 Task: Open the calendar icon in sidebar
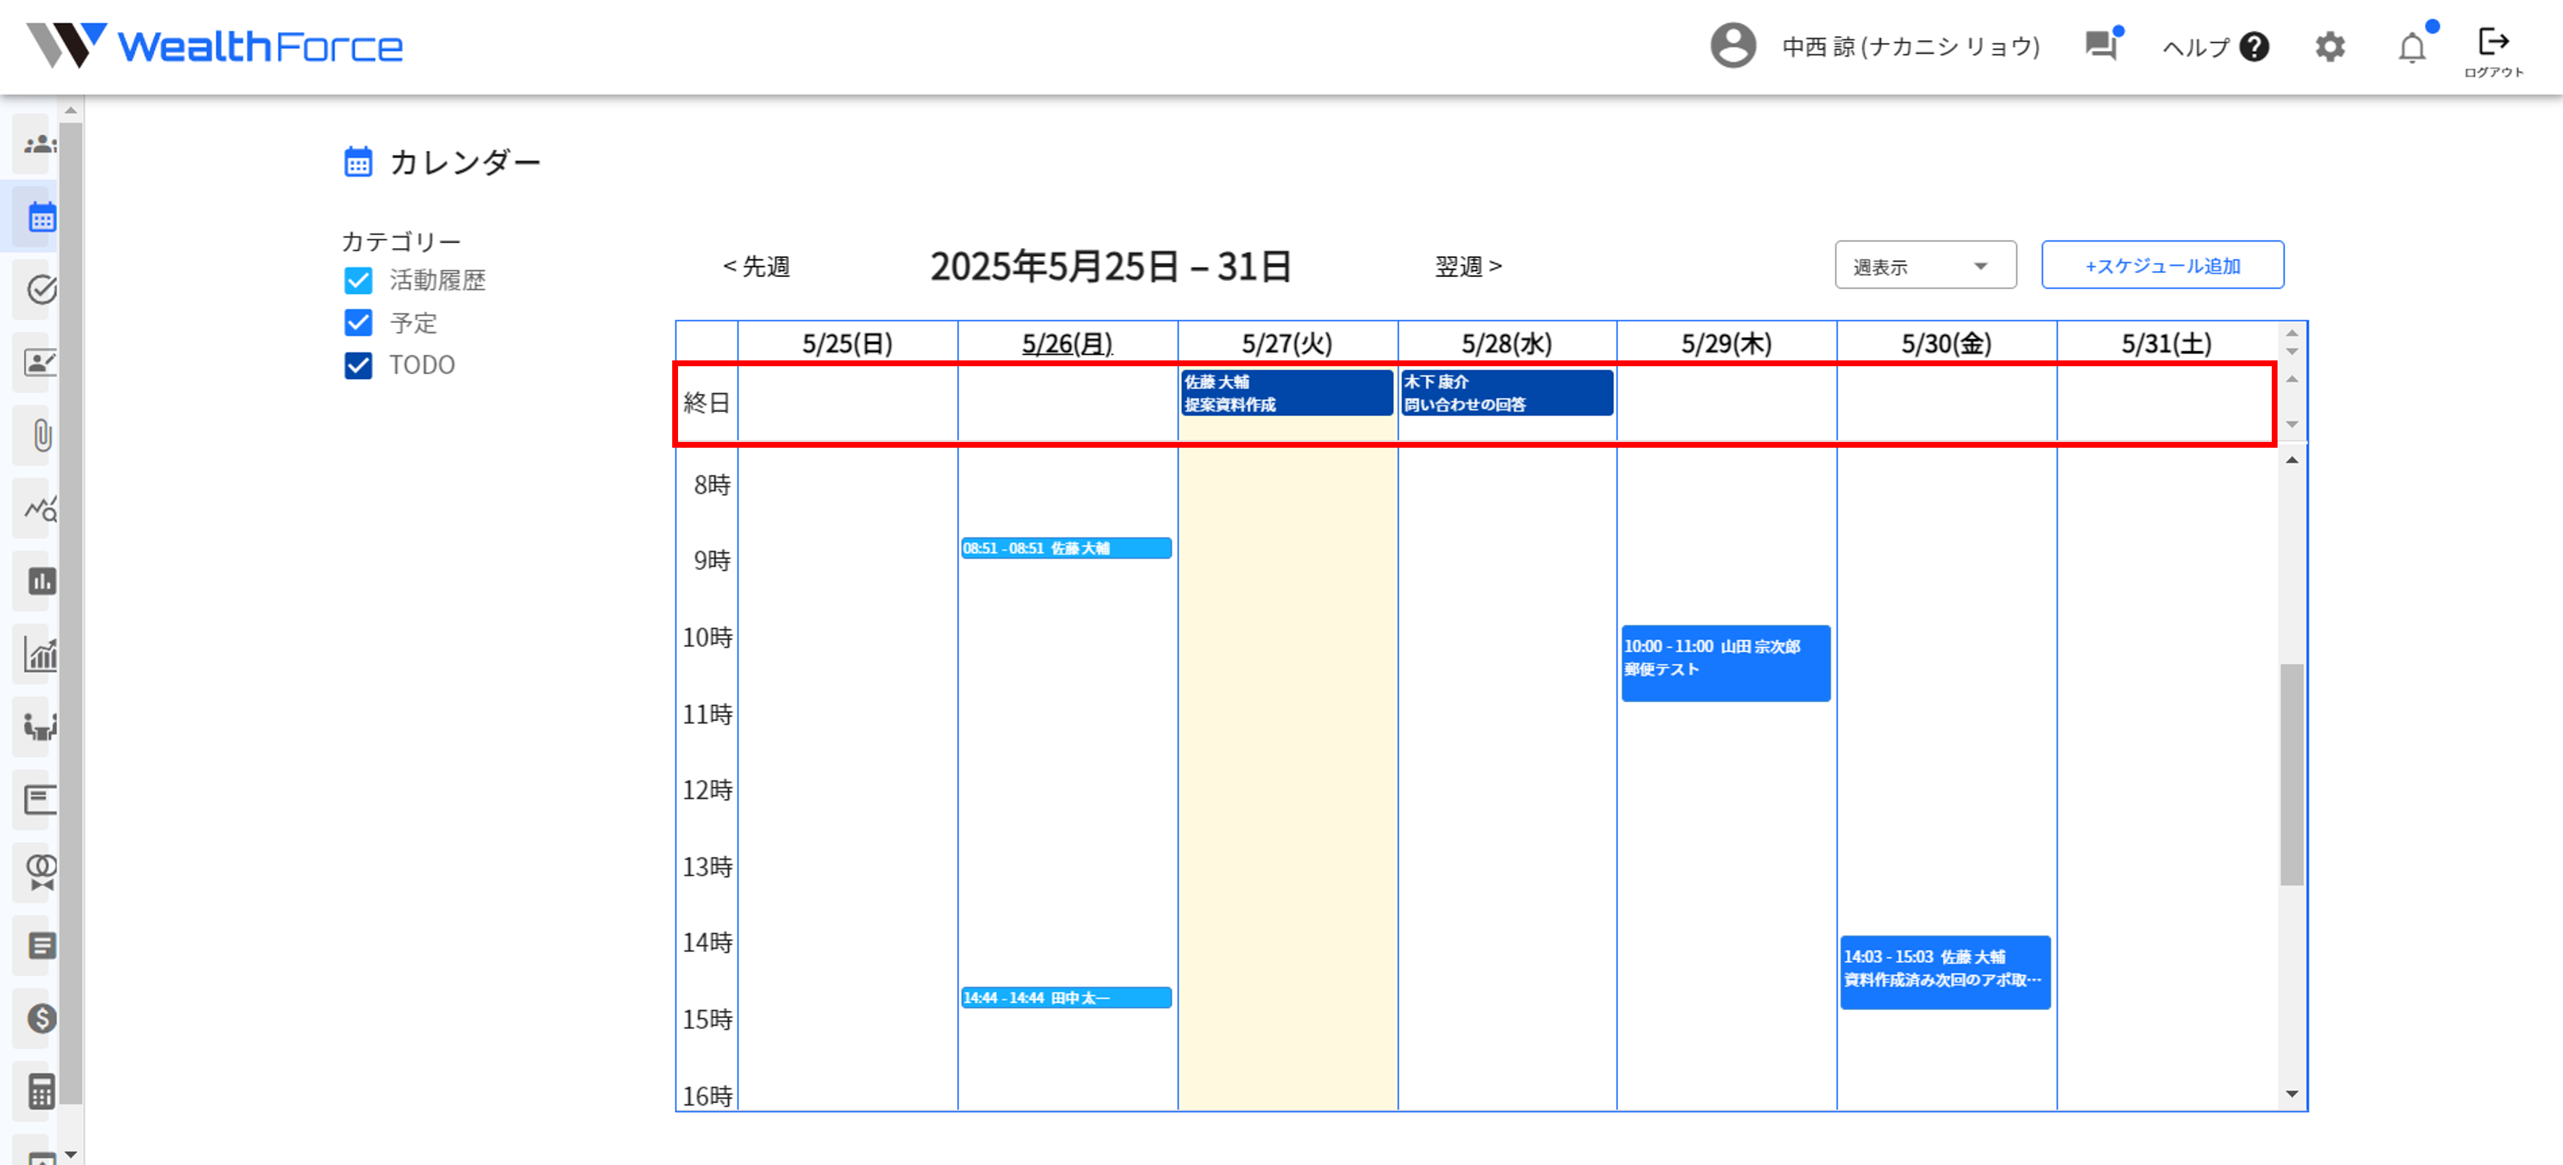(x=41, y=217)
